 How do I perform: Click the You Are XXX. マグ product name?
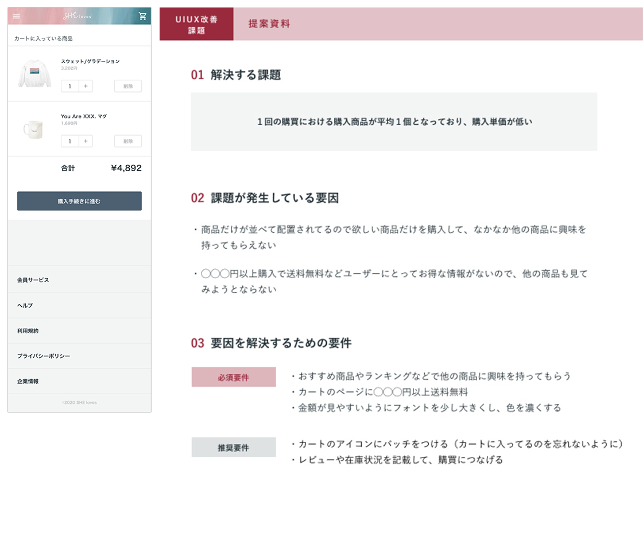click(84, 116)
